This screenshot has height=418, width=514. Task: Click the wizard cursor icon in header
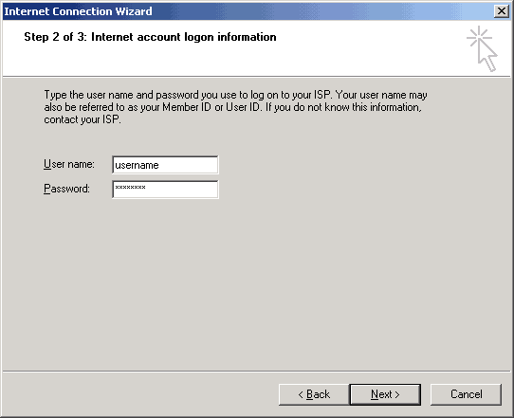click(482, 48)
